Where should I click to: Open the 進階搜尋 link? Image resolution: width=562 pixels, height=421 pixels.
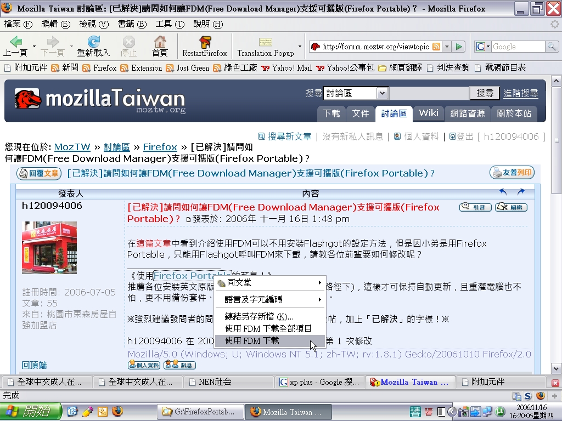(x=520, y=93)
